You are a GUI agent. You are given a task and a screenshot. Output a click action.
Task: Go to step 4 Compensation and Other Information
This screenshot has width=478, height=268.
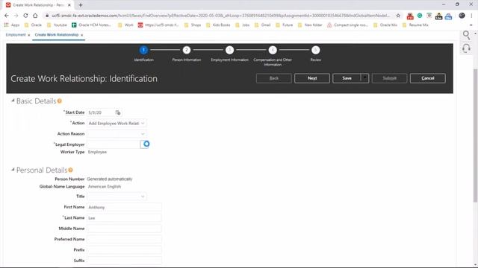pos(273,50)
